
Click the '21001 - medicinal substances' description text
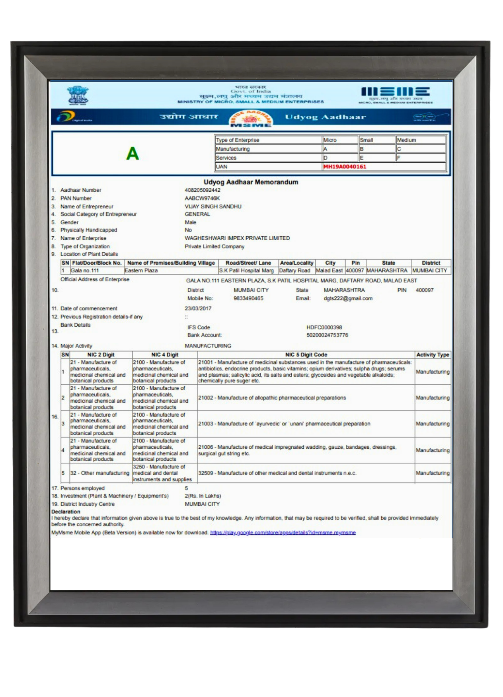point(305,372)
